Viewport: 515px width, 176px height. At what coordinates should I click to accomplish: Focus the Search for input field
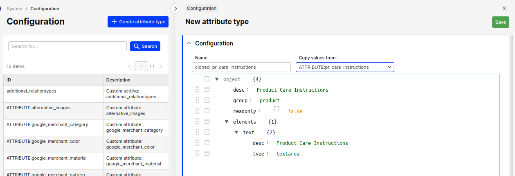(67, 46)
